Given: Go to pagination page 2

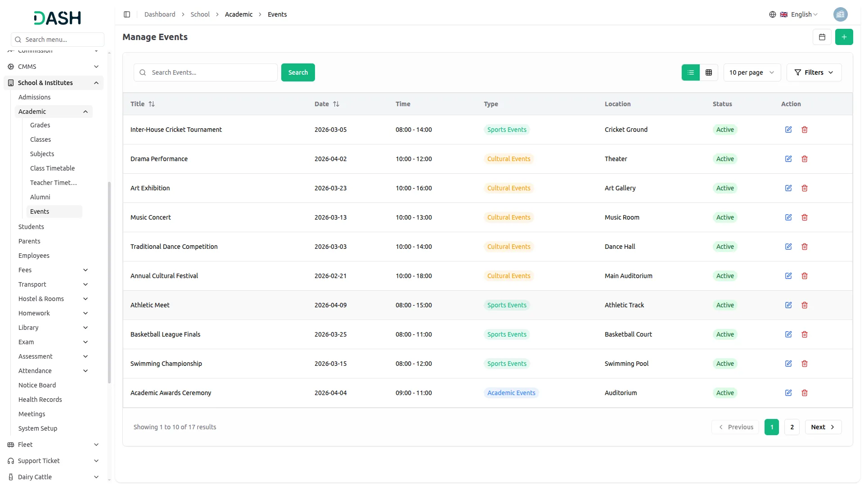Looking at the screenshot, I should [x=792, y=427].
